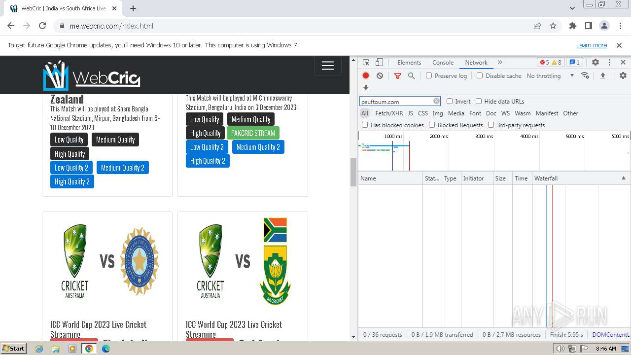Viewport: 631px width, 355px height.
Task: Click the inspect element picker icon
Action: (x=366, y=63)
